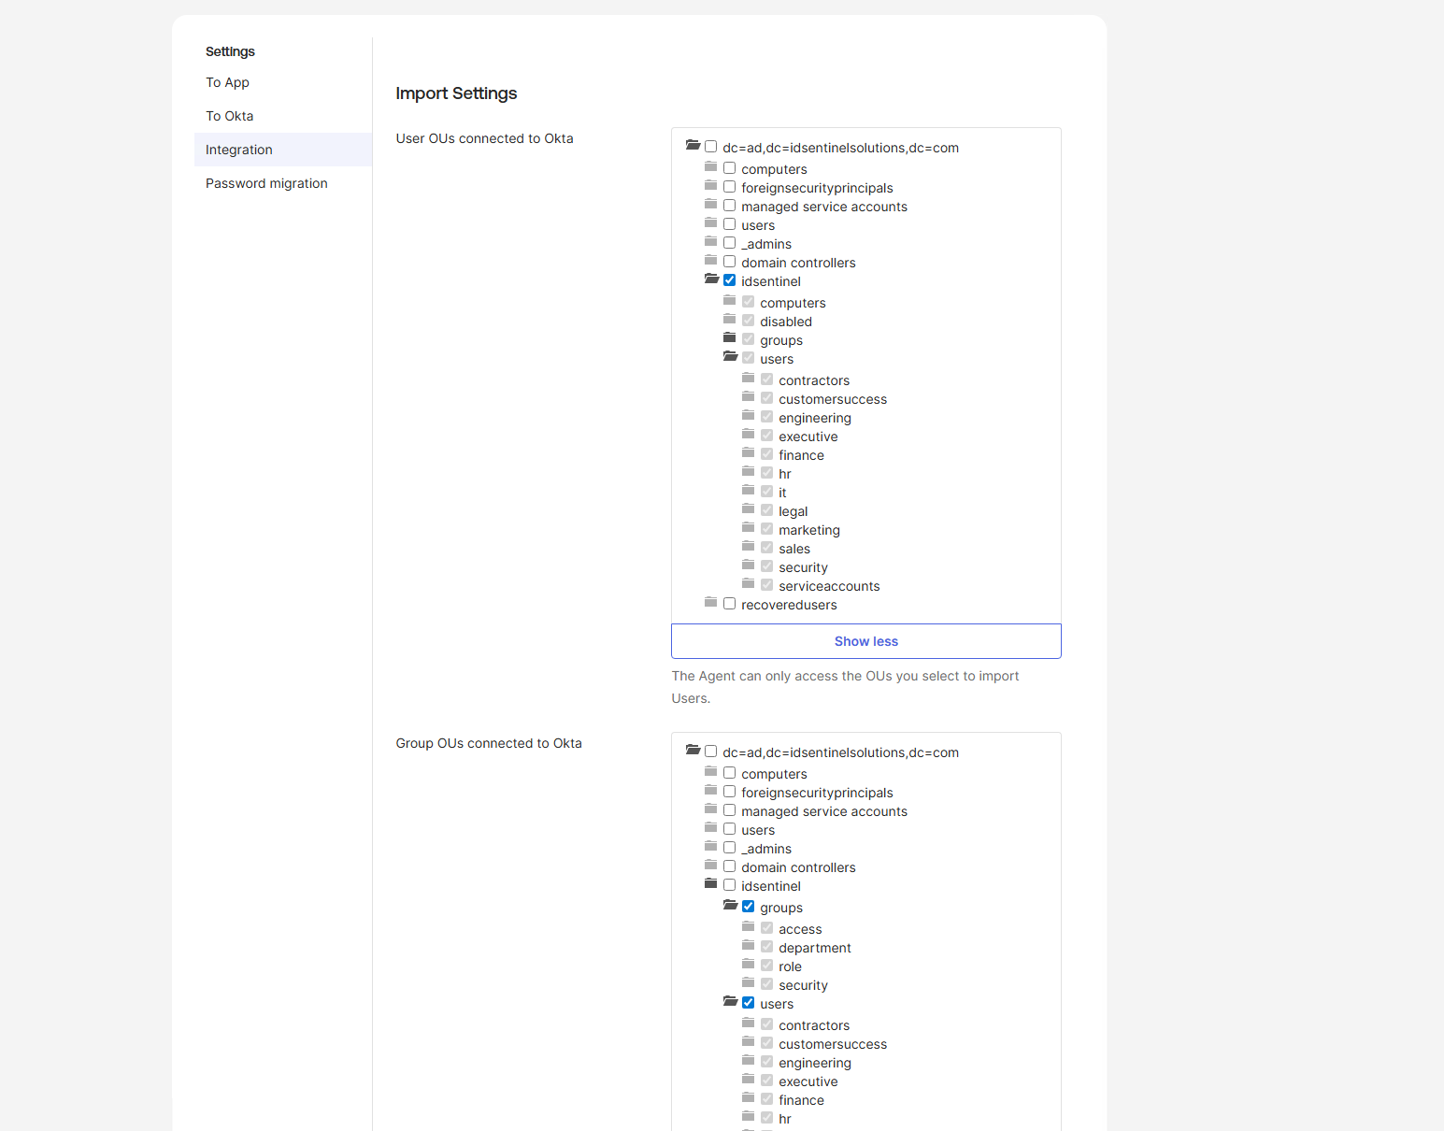Collapse users subfolder under idsentinel in User OUs
Image resolution: width=1444 pixels, height=1131 pixels.
(x=730, y=357)
